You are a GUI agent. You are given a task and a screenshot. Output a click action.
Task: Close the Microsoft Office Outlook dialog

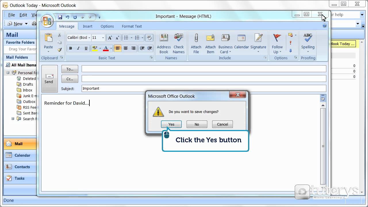tap(238, 95)
